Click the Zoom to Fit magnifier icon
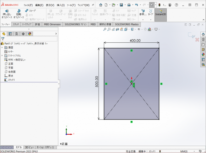This screenshot has width=206, height=153. (x=105, y=29)
